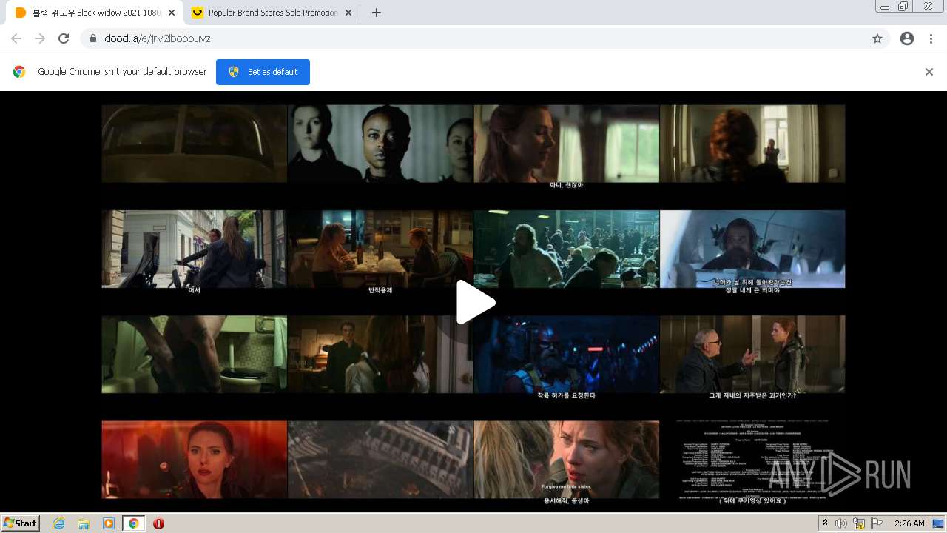Click the pilot with headset thumbnail

752,249
